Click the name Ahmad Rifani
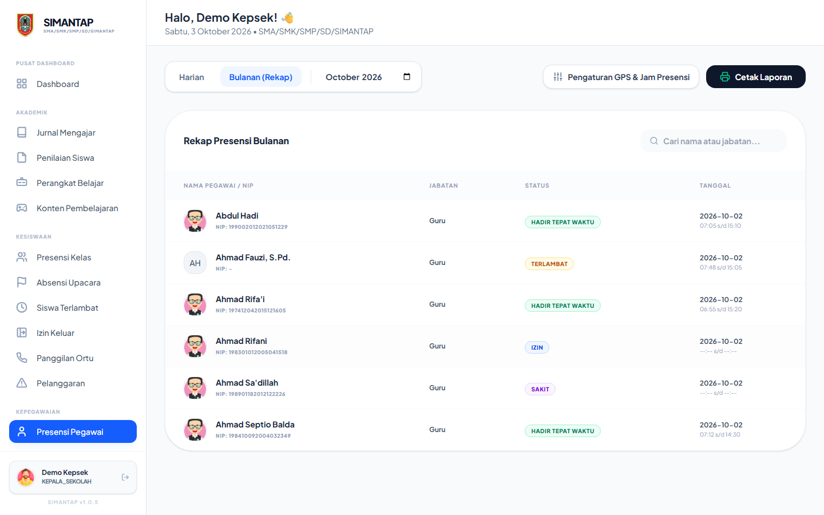 click(x=241, y=341)
